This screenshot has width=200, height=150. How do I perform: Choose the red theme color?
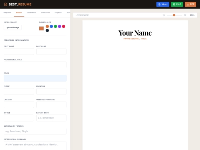click(64, 26)
